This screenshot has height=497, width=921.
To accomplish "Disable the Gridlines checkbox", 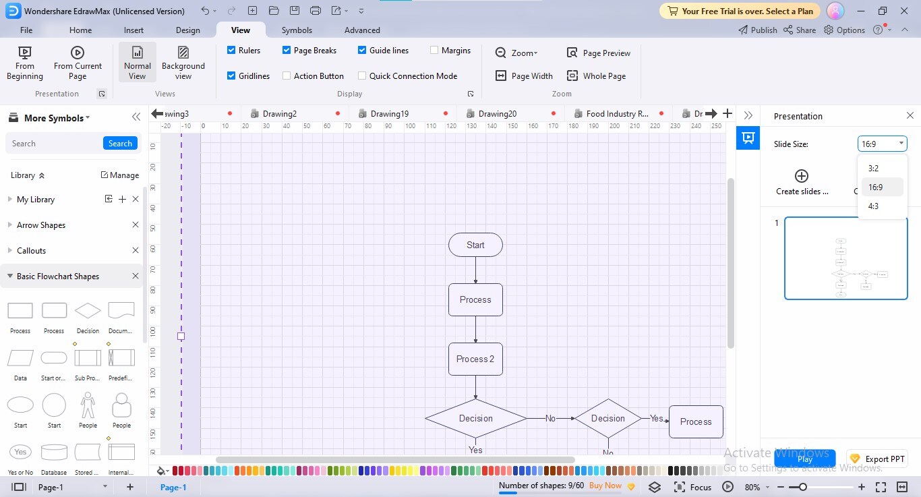I will [231, 76].
